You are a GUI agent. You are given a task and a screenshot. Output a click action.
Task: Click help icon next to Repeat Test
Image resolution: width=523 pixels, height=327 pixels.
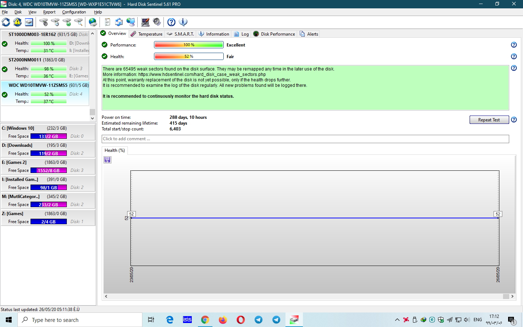tap(514, 120)
